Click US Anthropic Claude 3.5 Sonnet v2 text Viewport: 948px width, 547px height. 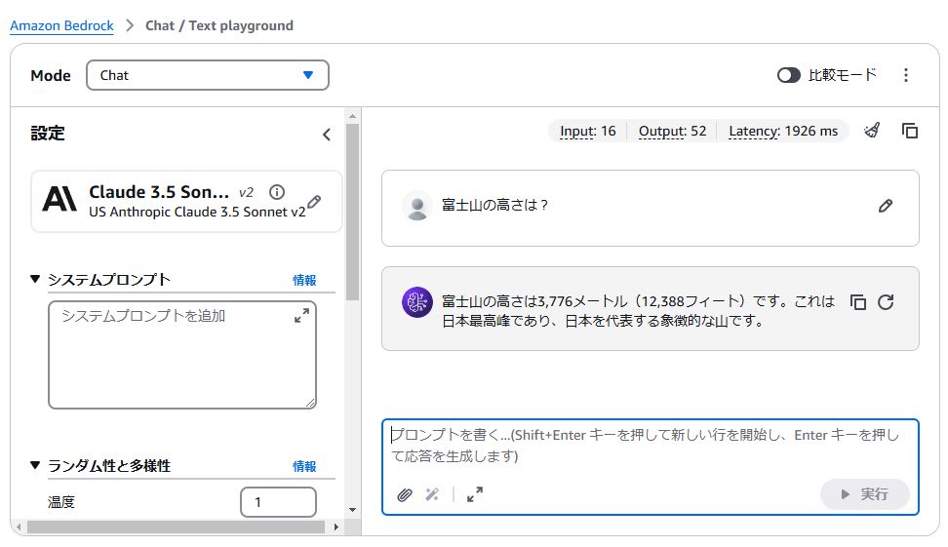(x=197, y=213)
